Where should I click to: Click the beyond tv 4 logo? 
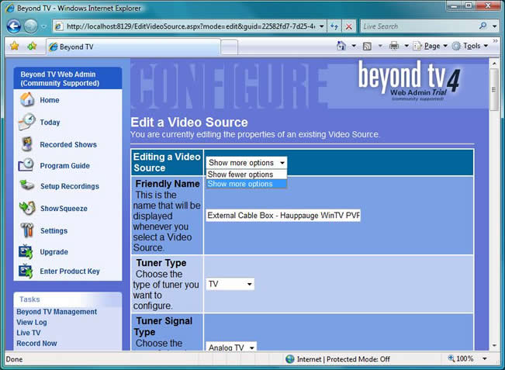tap(410, 81)
